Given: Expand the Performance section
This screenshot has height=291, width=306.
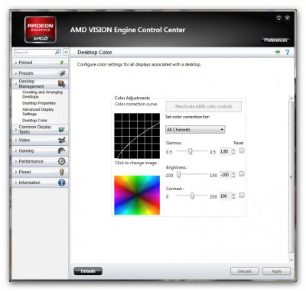Looking at the screenshot, I should tap(16, 161).
